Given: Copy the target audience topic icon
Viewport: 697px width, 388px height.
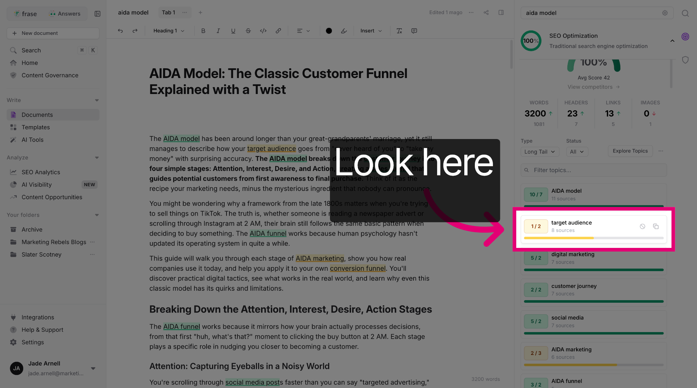Looking at the screenshot, I should [656, 226].
